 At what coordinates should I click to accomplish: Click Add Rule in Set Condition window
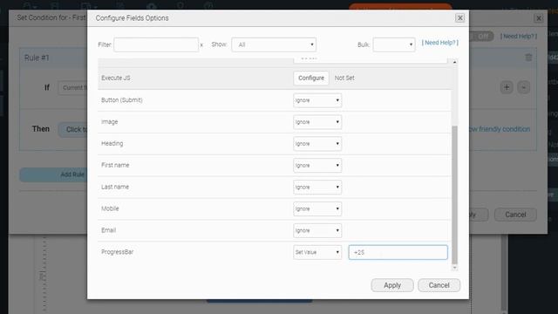[53, 174]
